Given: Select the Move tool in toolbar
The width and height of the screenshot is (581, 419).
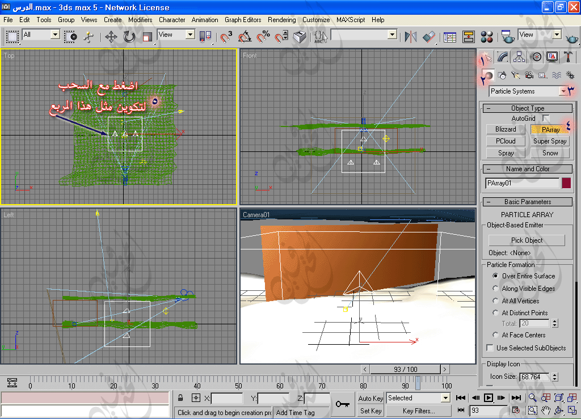Looking at the screenshot, I should (111, 37).
